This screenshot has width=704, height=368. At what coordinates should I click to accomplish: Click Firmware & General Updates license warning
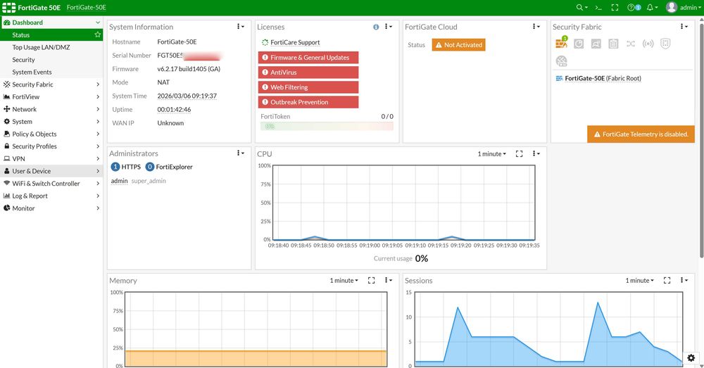tap(308, 58)
